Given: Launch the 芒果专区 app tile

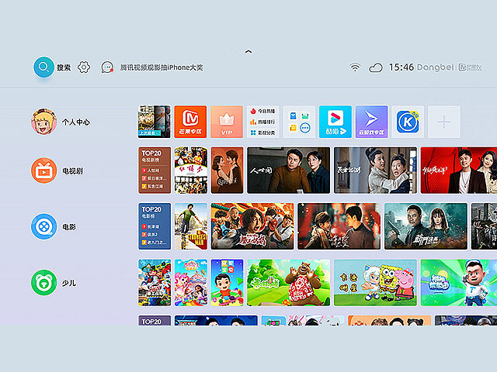Looking at the screenshot, I should coord(190,122).
